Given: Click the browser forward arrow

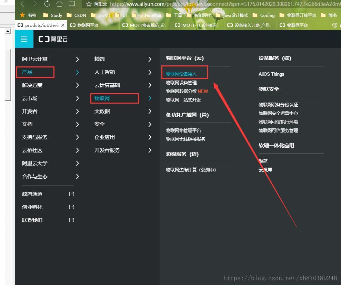Looking at the screenshot, I should (34, 4).
